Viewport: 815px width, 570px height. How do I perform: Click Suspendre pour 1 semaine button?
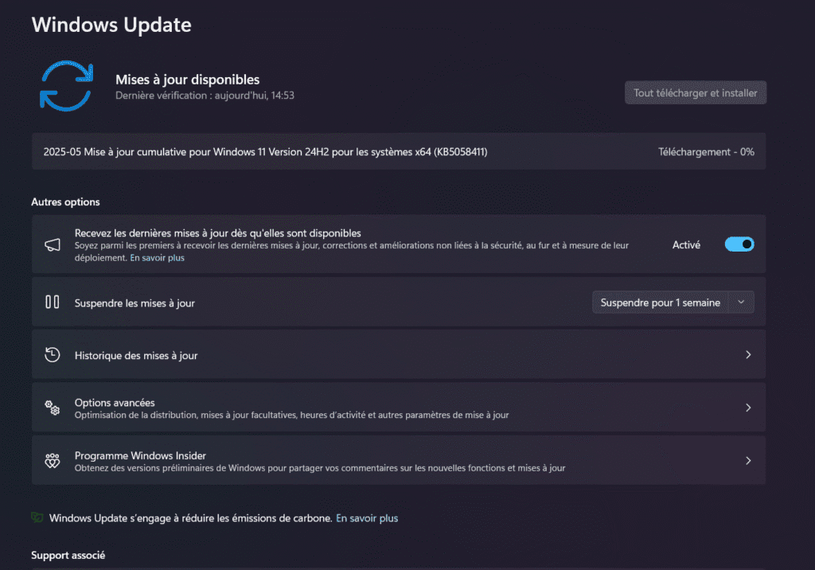coord(660,303)
